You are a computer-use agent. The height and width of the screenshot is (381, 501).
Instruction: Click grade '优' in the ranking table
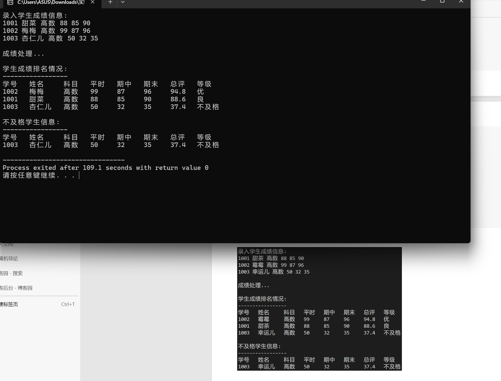200,92
